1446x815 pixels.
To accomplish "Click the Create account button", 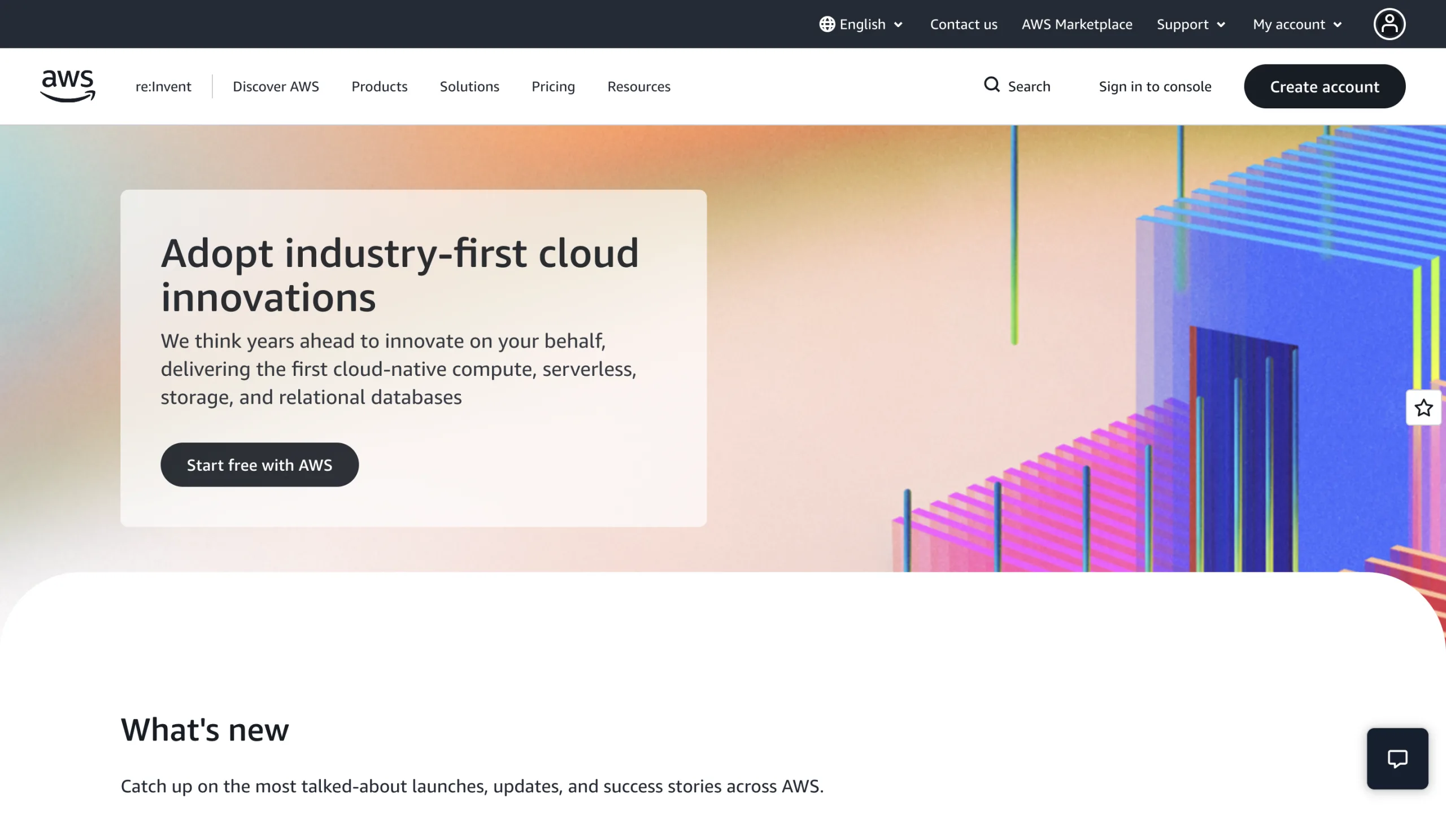I will (1325, 86).
